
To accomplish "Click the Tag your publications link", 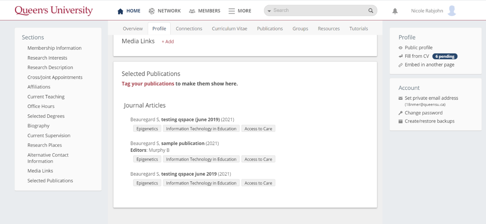I will pos(148,84).
